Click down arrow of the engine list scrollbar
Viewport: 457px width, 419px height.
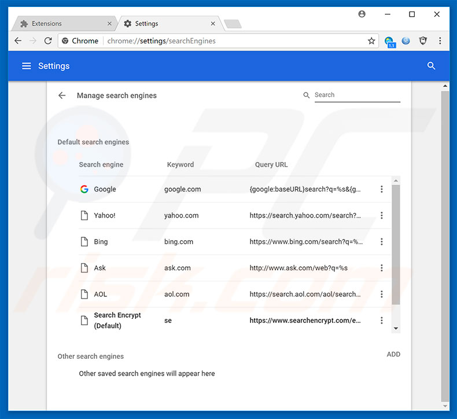(396, 328)
